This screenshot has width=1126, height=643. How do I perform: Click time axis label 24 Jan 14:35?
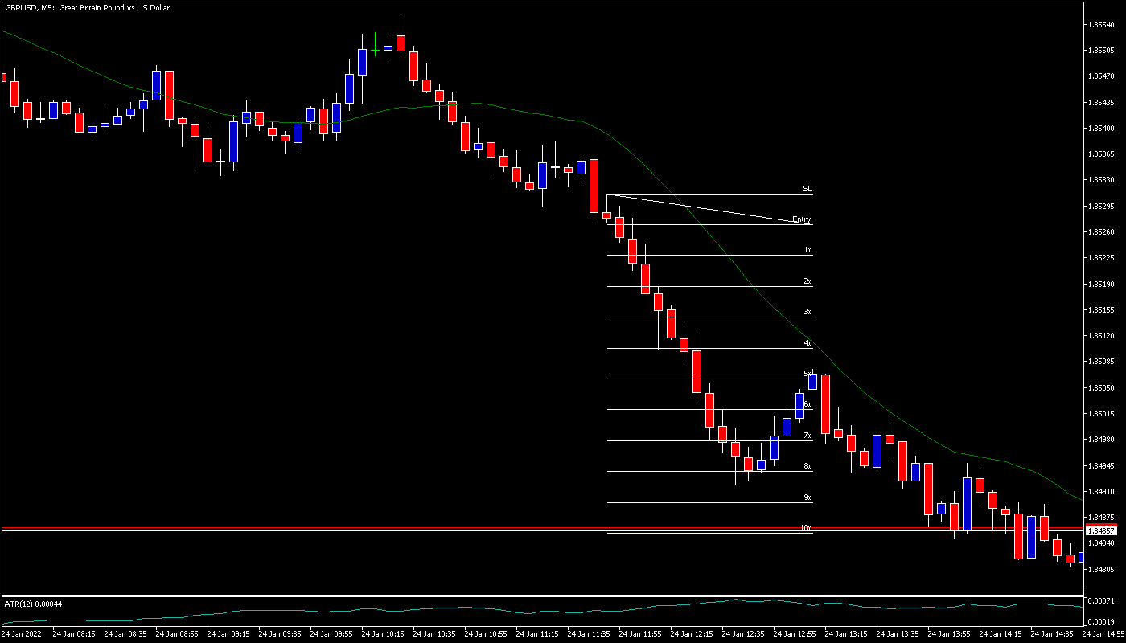[x=1052, y=634]
